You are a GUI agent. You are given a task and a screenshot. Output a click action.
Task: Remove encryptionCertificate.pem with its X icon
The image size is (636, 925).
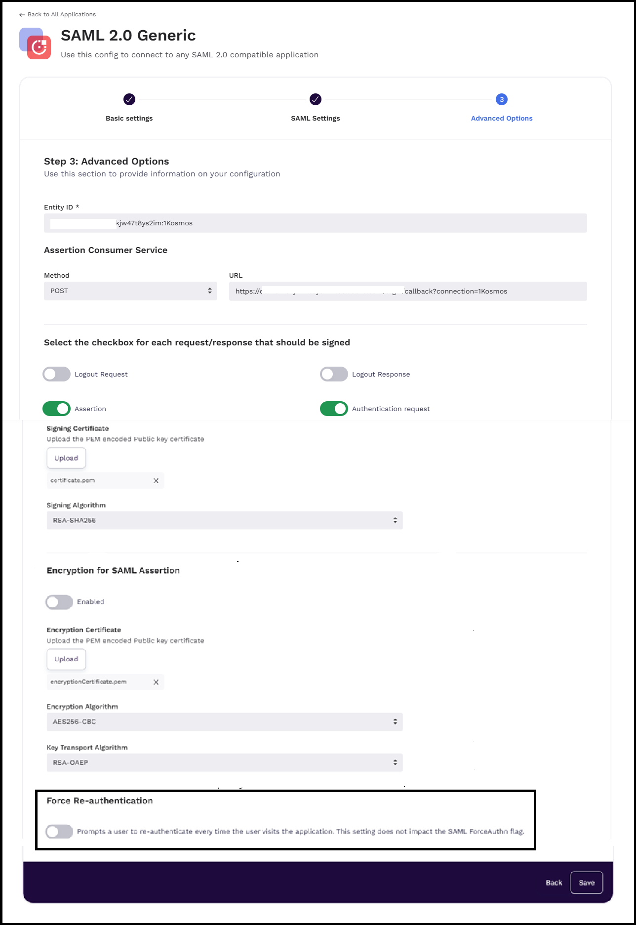(x=156, y=682)
